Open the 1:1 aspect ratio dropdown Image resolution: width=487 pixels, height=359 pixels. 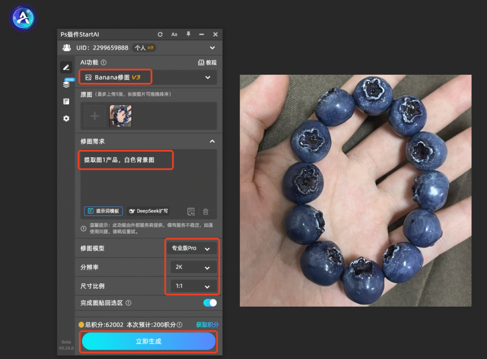(x=193, y=286)
